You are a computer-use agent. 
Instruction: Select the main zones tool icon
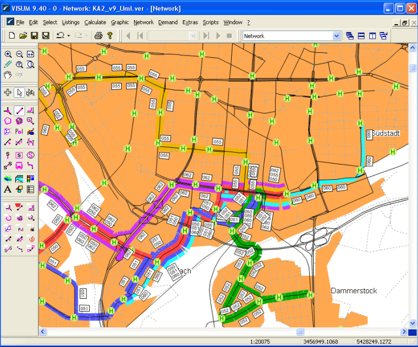pyautogui.click(x=19, y=121)
